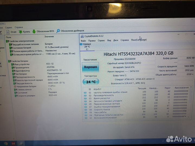
Task: Open the Chrome icon in the taskbar
Action: click(6, 144)
